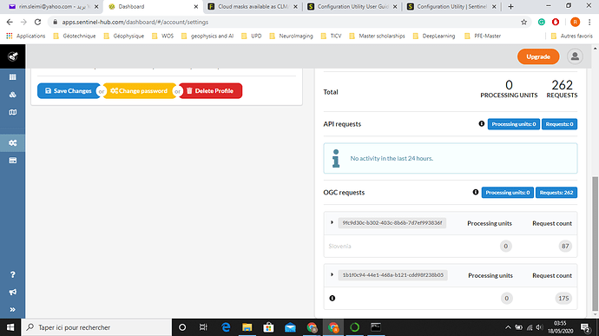Click info icon next to API requests
599x336 pixels.
coord(481,124)
